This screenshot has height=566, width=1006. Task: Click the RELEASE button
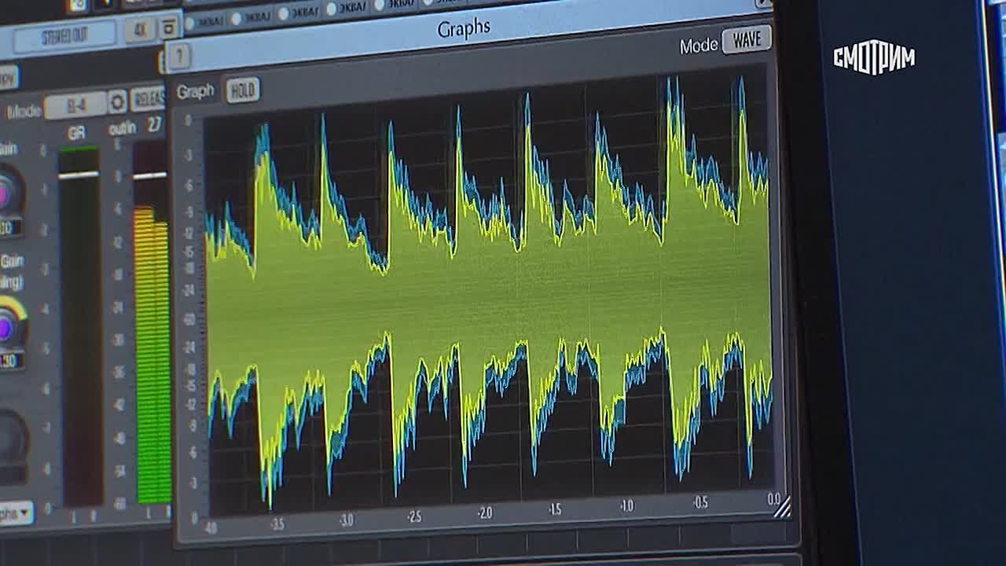(x=148, y=97)
